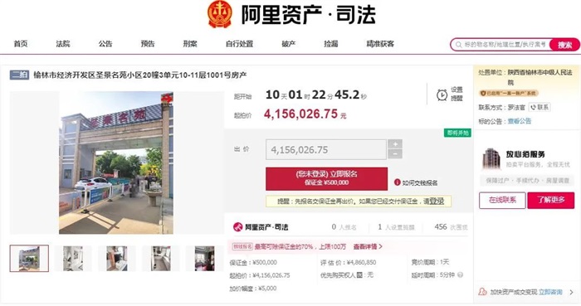
Task: Click the 竞价周期 1天 text
Action: pyautogui.click(x=430, y=262)
